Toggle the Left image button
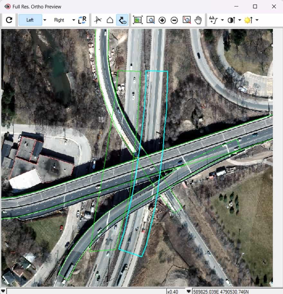The width and height of the screenshot is (283, 294). [x=30, y=20]
